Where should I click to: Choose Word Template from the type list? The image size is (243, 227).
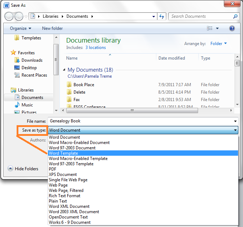pyautogui.click(x=143, y=153)
